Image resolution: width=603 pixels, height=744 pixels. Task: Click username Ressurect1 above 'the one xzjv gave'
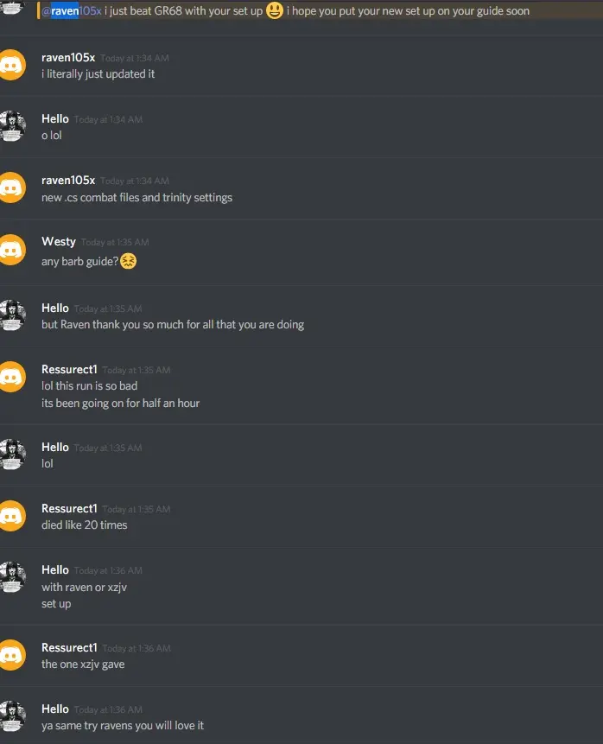69,648
